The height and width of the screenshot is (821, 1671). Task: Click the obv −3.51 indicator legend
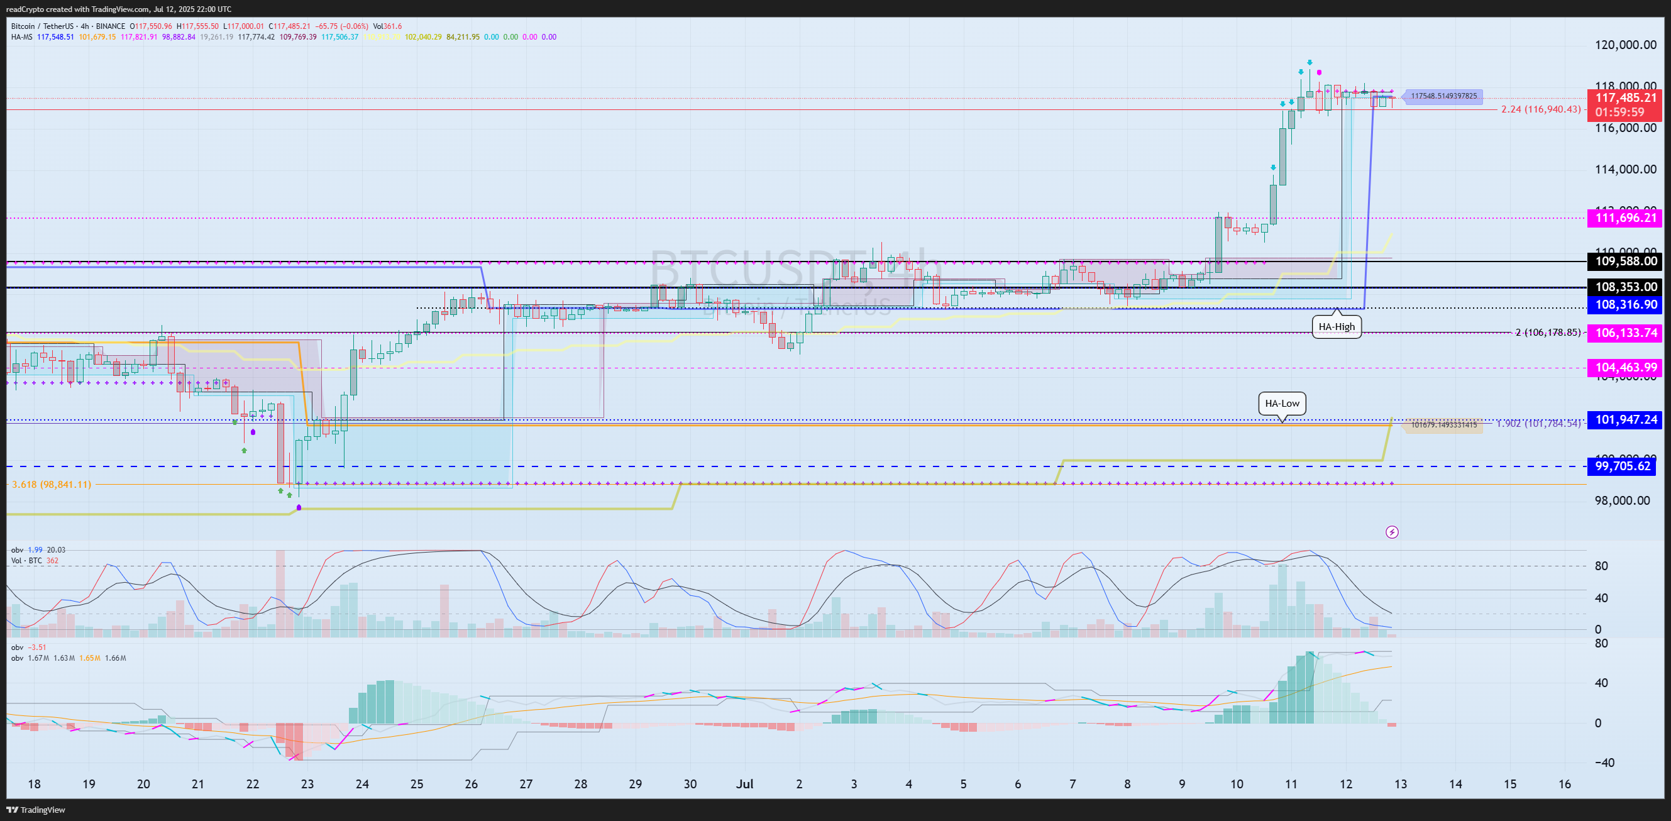(x=28, y=647)
